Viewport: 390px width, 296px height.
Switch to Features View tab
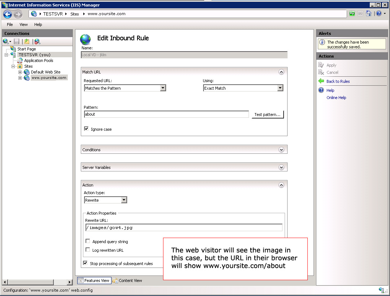click(x=94, y=281)
